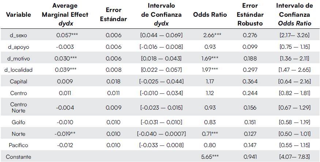The height and width of the screenshot is (162, 320).
Task: Select the [-0.040 — 0.0007] interval cell
Action: point(161,134)
